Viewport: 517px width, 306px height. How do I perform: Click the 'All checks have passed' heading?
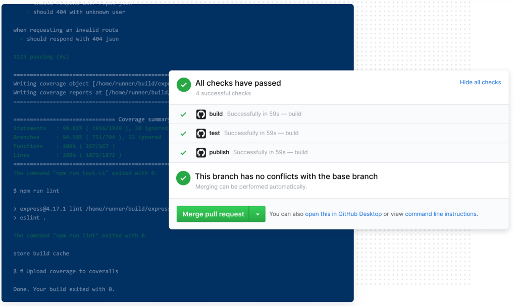(x=238, y=83)
